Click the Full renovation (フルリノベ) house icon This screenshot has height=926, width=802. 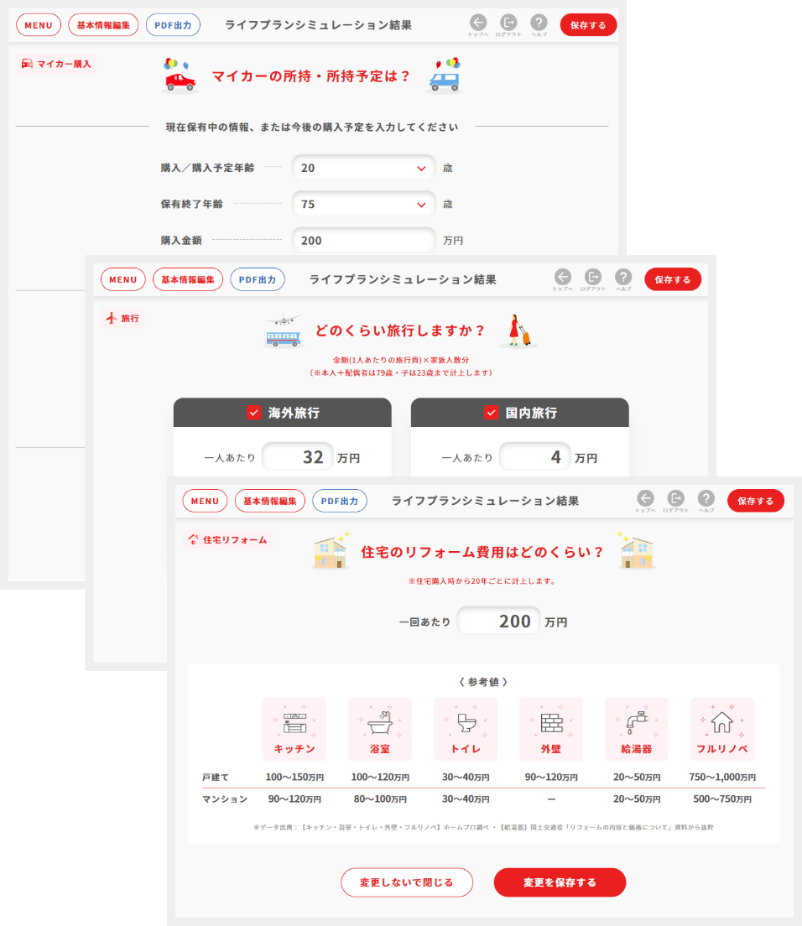pos(722,723)
